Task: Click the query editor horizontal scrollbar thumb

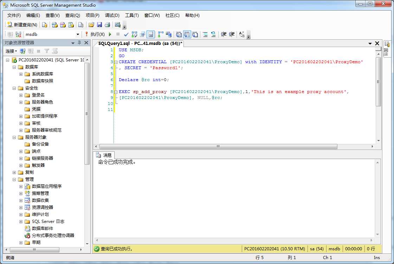Action: click(x=218, y=146)
